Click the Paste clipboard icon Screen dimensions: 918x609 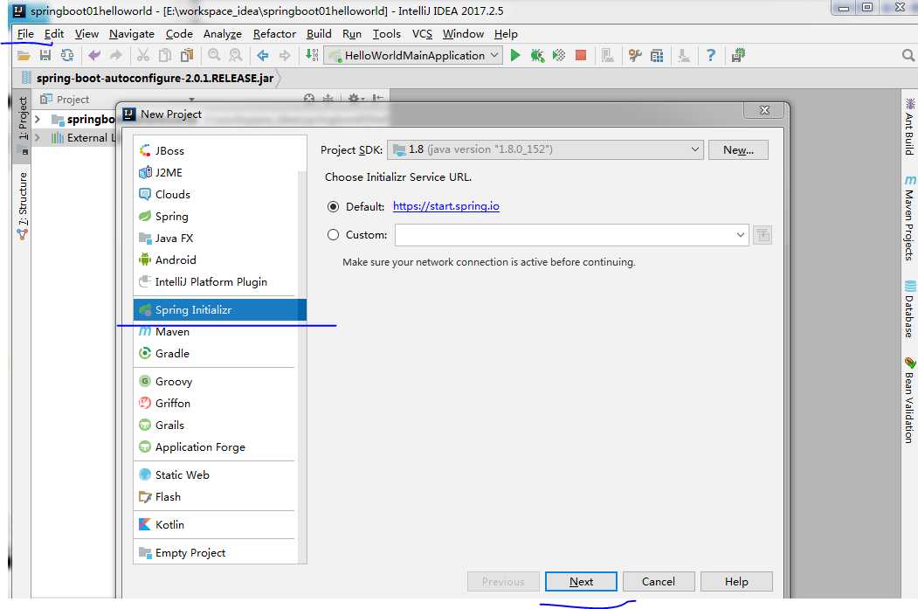tap(187, 56)
